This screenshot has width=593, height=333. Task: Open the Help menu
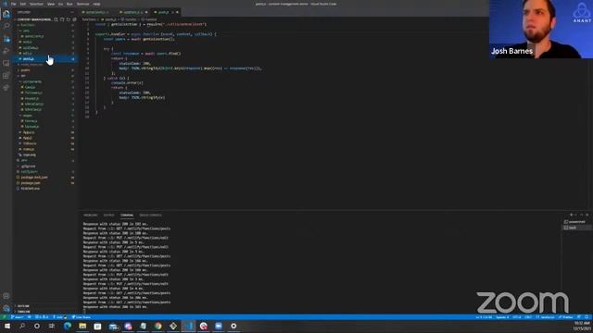(96, 4)
